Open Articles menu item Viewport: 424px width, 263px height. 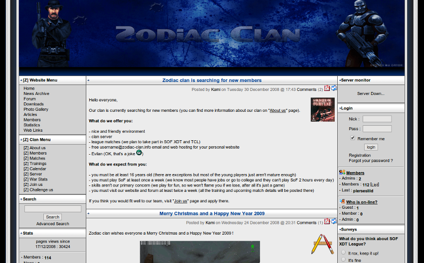pos(30,114)
